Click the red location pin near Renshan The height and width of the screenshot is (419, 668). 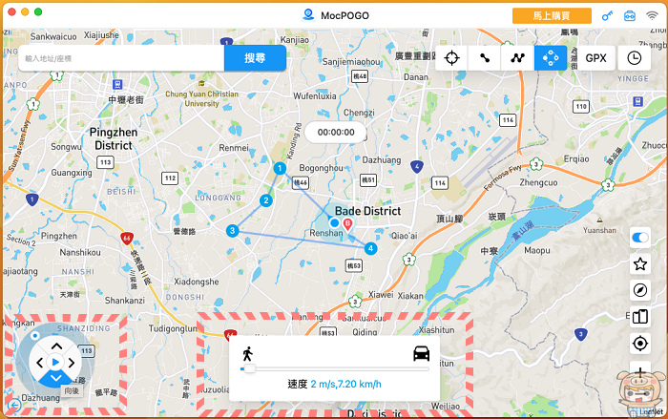[347, 224]
